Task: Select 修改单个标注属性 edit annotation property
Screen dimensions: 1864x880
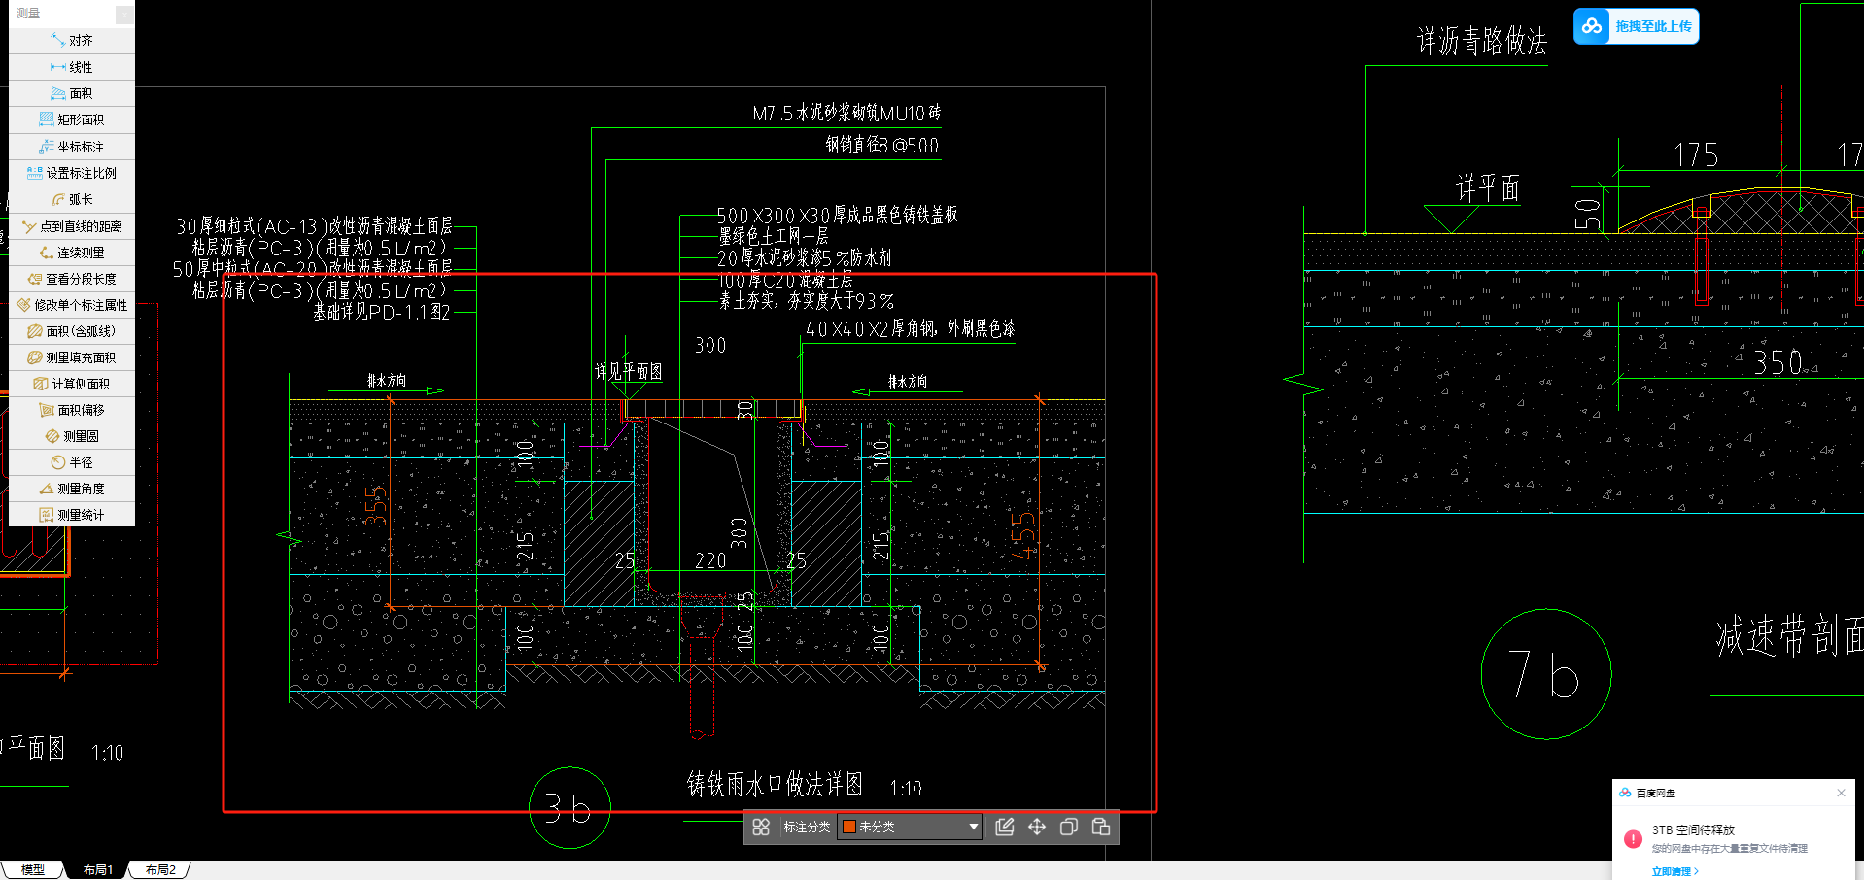Action: point(72,305)
